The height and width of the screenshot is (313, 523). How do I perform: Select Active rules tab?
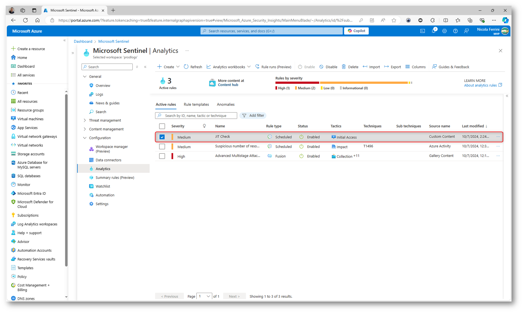point(166,105)
